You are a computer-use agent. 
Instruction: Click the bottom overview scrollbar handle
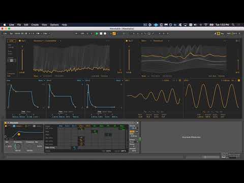(205, 157)
